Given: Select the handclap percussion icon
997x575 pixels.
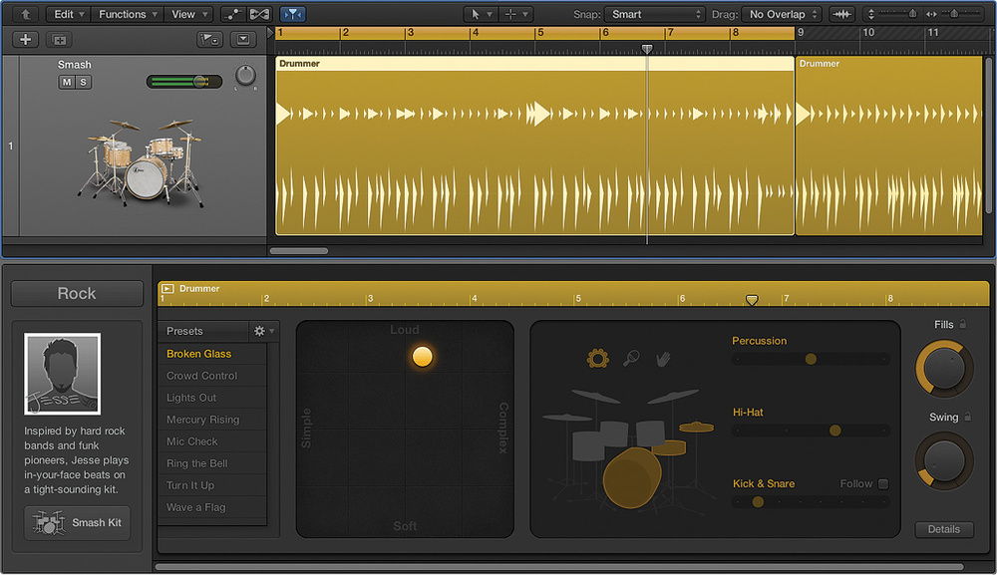Looking at the screenshot, I should [x=663, y=359].
